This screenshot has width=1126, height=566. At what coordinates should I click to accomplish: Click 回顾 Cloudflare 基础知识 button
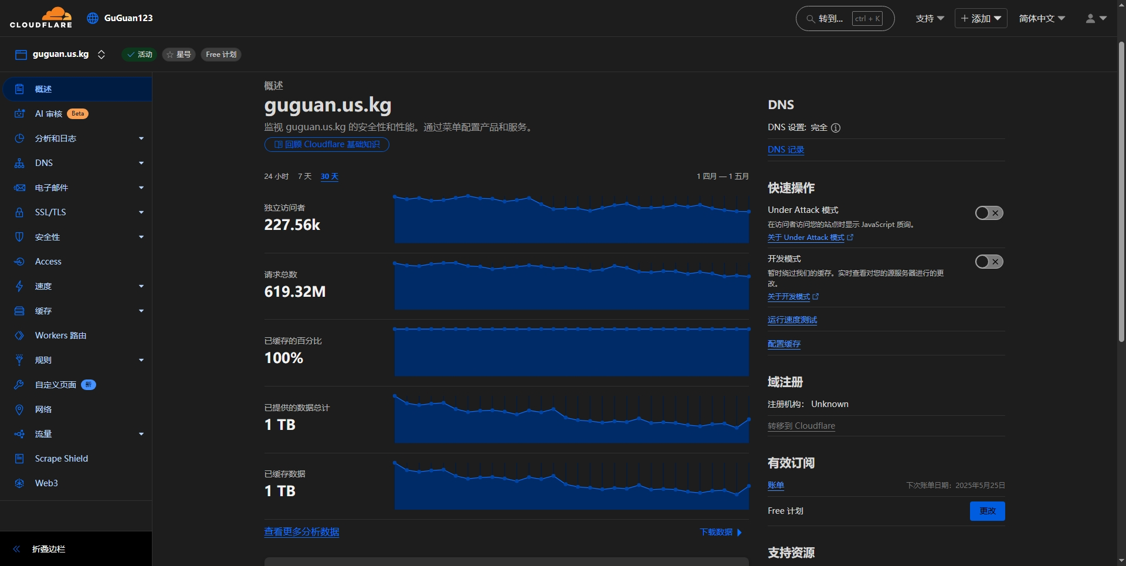tap(327, 145)
